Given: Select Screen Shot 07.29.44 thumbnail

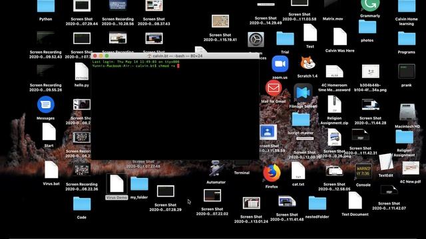Looking at the screenshot, I should tap(82, 5).
